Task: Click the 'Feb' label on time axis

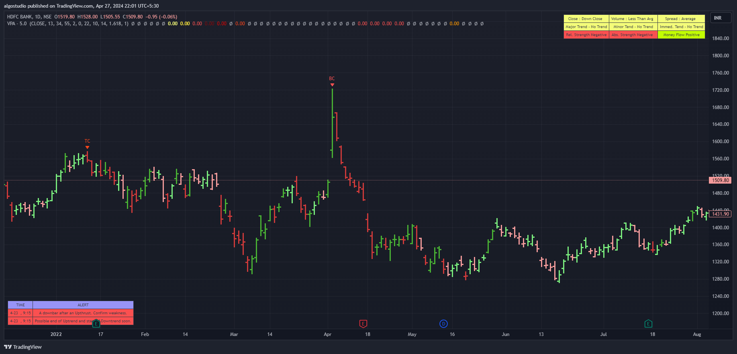Action: pos(145,334)
